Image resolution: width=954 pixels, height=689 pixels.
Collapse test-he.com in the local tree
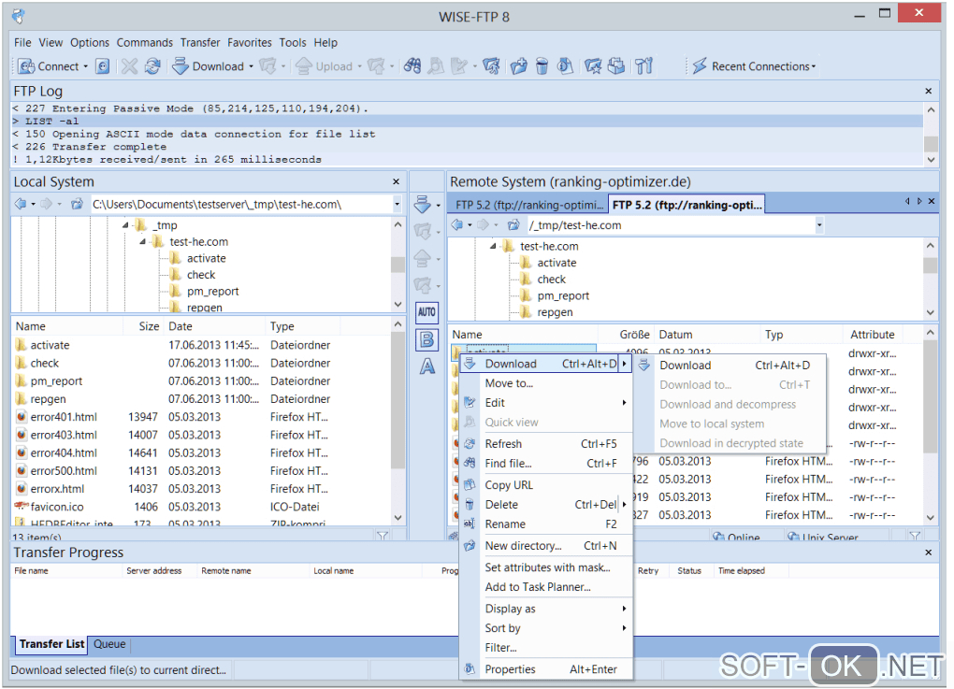pyautogui.click(x=142, y=242)
